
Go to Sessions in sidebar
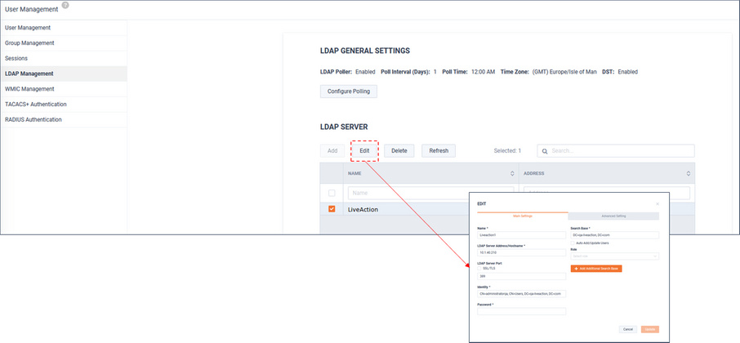point(64,59)
